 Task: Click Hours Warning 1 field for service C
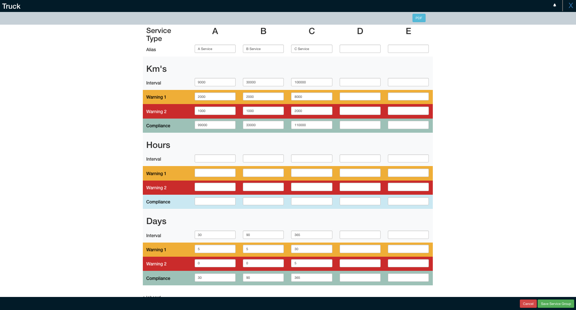click(x=311, y=173)
